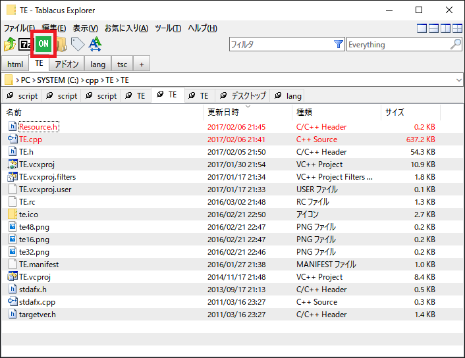Select two-row horizontal split layout icon

pyautogui.click(x=433, y=28)
